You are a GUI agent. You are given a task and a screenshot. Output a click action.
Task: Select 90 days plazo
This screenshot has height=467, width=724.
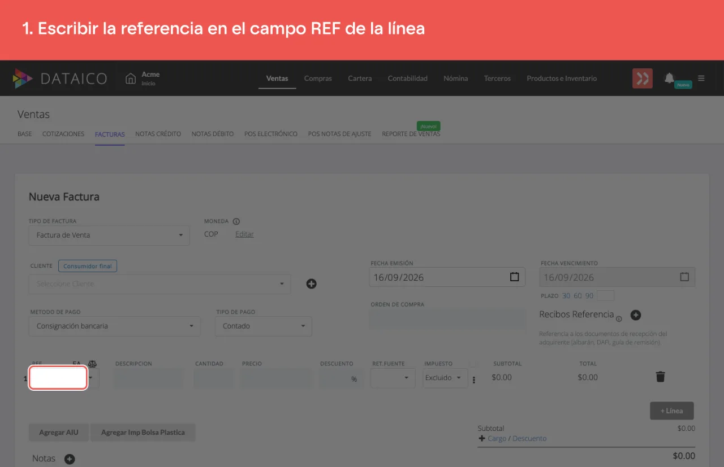[589, 296]
